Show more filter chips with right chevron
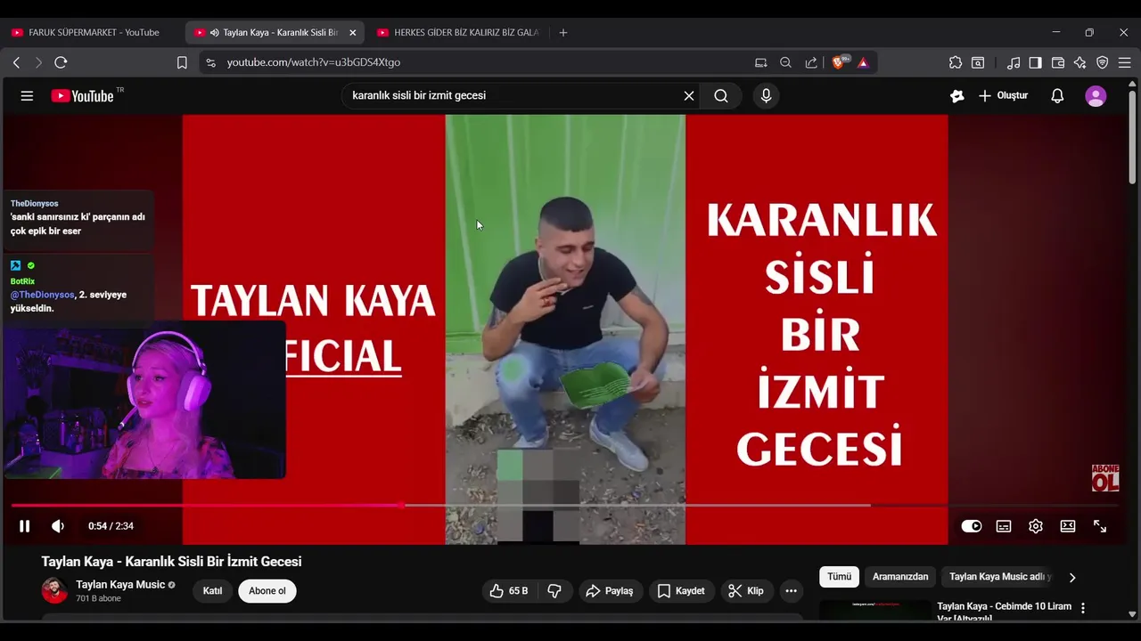 coord(1072,578)
